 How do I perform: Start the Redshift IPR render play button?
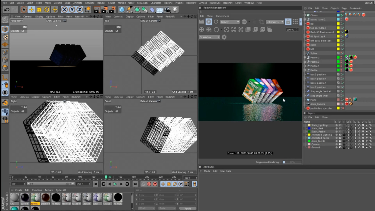pyautogui.click(x=209, y=22)
